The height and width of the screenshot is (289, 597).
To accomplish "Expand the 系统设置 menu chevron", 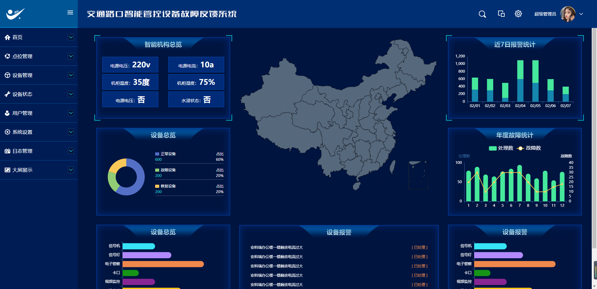I will point(71,132).
